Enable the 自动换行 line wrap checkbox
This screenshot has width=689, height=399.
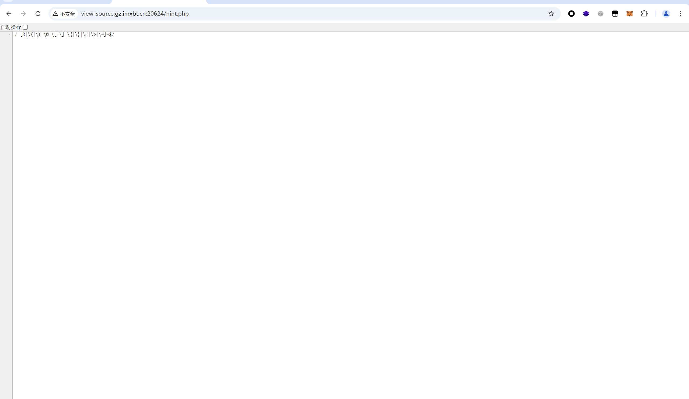[x=25, y=27]
